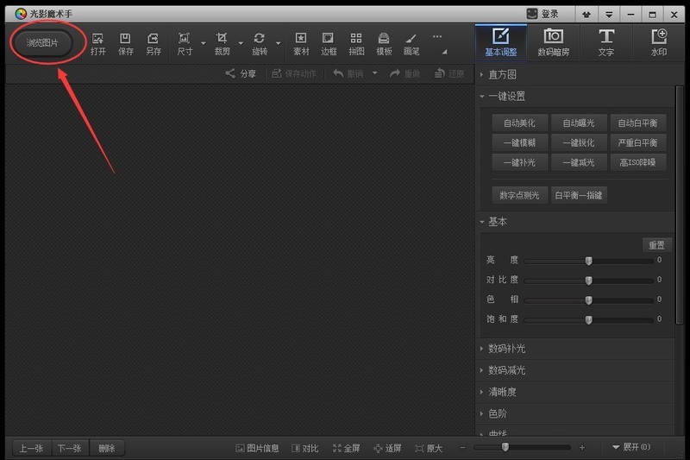The width and height of the screenshot is (690, 460).
Task: Select the Border (边框) tool icon
Action: 329,43
